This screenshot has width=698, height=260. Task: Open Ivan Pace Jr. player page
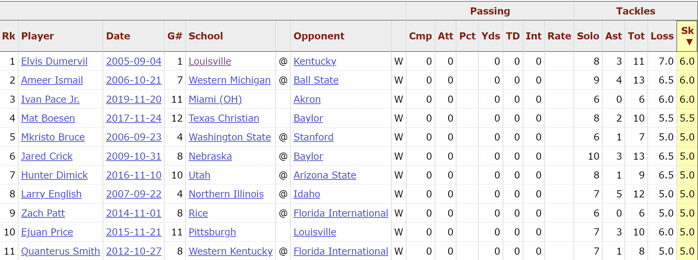click(x=50, y=99)
